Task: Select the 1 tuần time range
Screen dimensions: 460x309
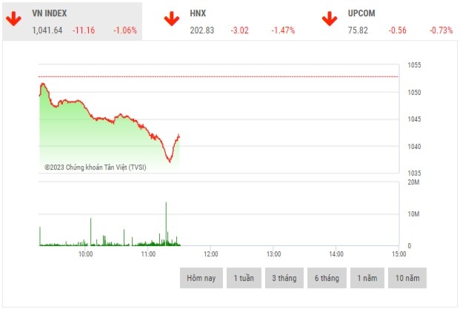Action: [x=244, y=278]
